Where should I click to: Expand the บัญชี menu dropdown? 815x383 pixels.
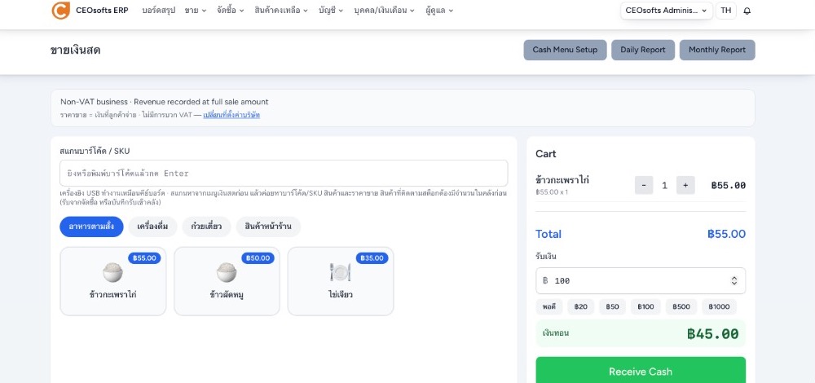coord(331,11)
